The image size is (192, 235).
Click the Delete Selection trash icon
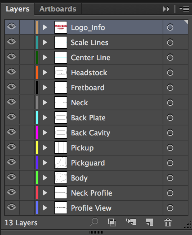[168, 222]
